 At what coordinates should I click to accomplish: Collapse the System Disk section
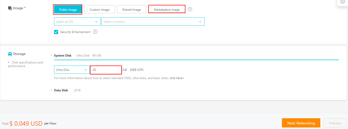pos(51,56)
